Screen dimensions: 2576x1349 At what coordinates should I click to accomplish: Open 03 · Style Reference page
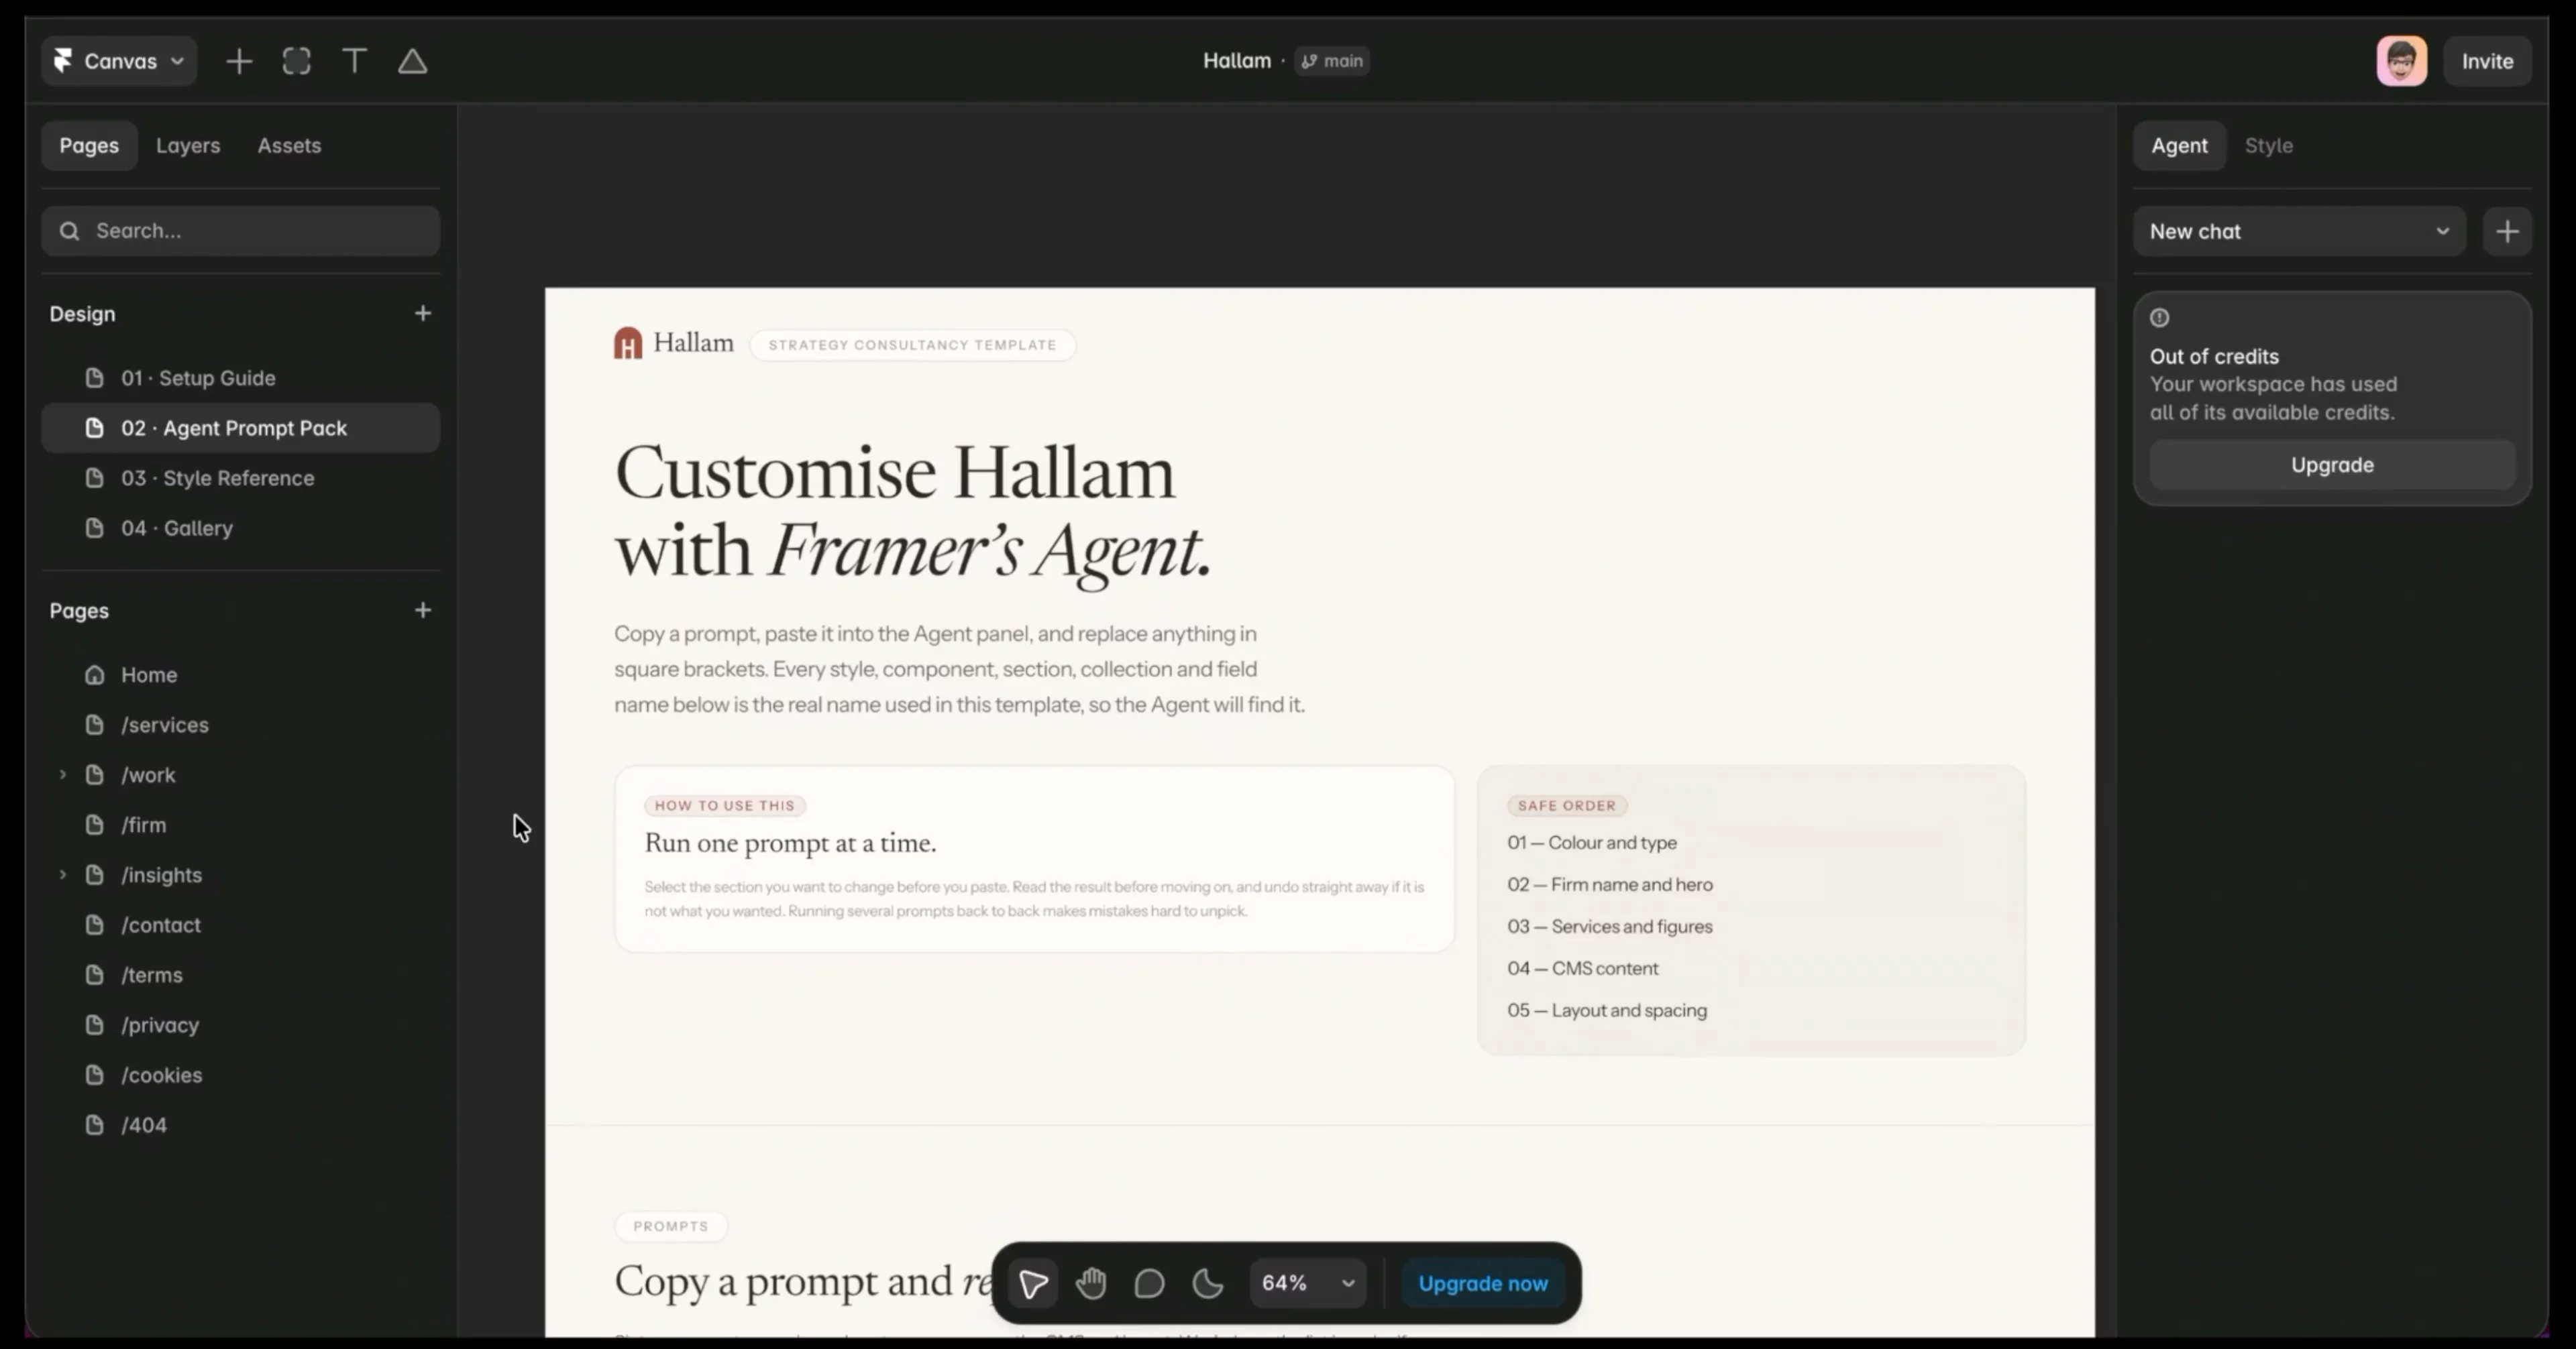(x=241, y=477)
